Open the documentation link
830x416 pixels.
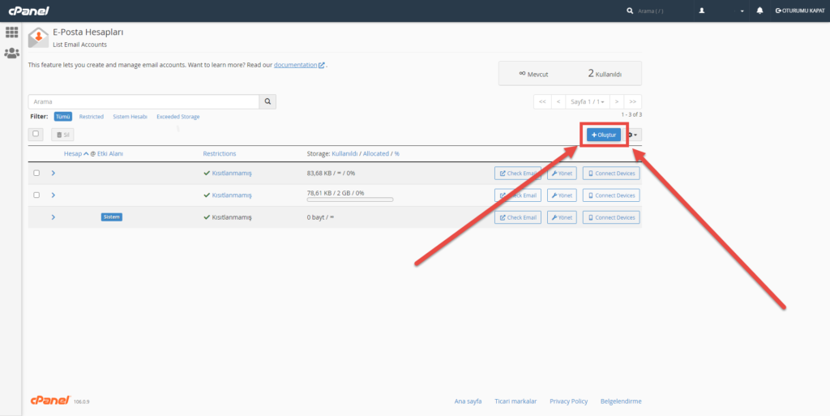[x=296, y=65]
